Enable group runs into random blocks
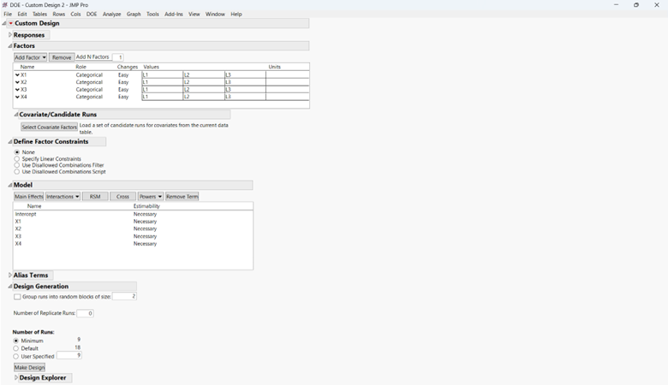 [x=17, y=297]
